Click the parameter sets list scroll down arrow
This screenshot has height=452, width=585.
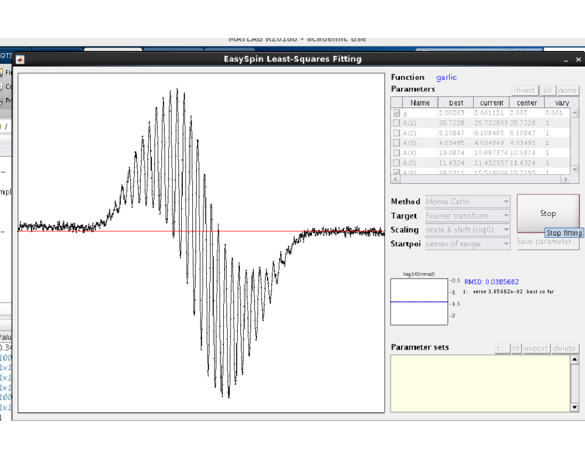pyautogui.click(x=574, y=407)
